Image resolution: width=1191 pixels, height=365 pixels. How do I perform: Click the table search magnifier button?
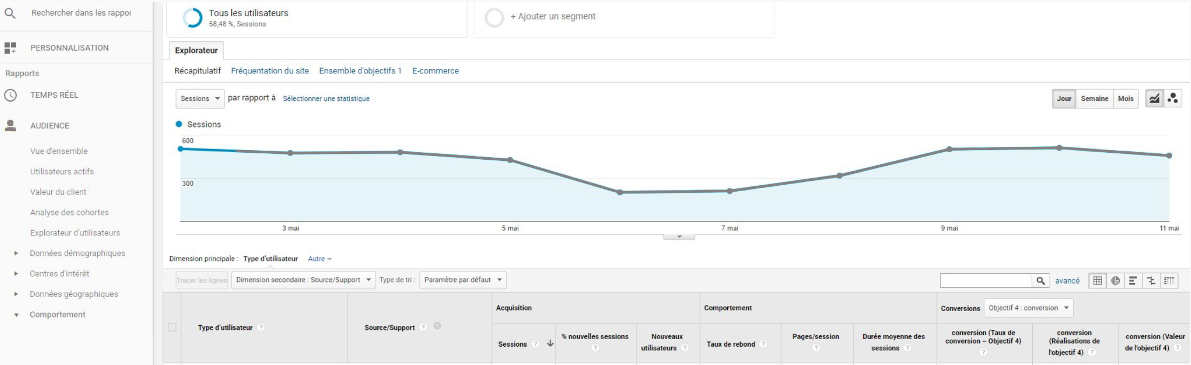1040,280
